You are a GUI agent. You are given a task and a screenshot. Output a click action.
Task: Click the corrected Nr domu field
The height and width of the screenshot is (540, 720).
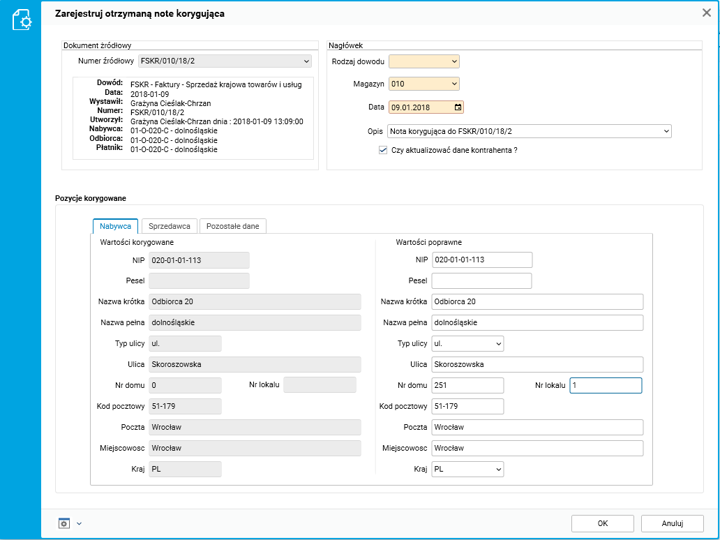[x=467, y=386]
